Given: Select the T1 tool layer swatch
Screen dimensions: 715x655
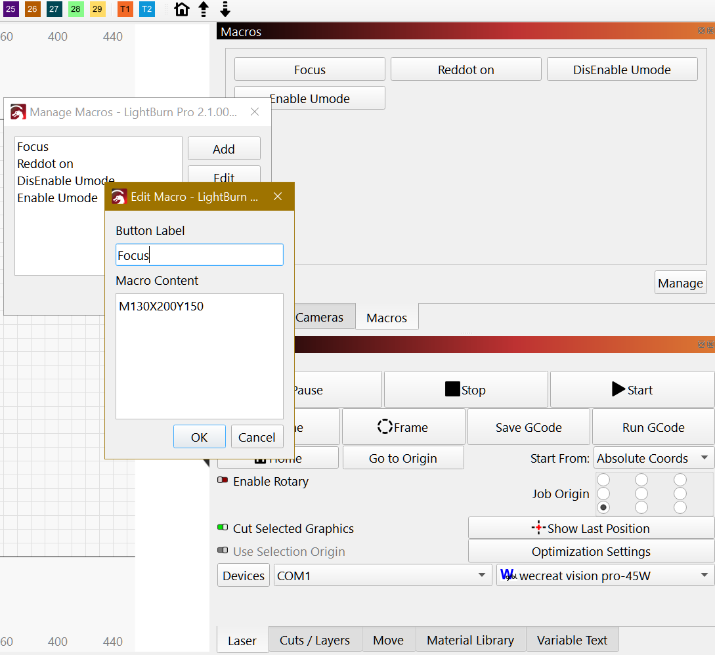Looking at the screenshot, I should 125,9.
